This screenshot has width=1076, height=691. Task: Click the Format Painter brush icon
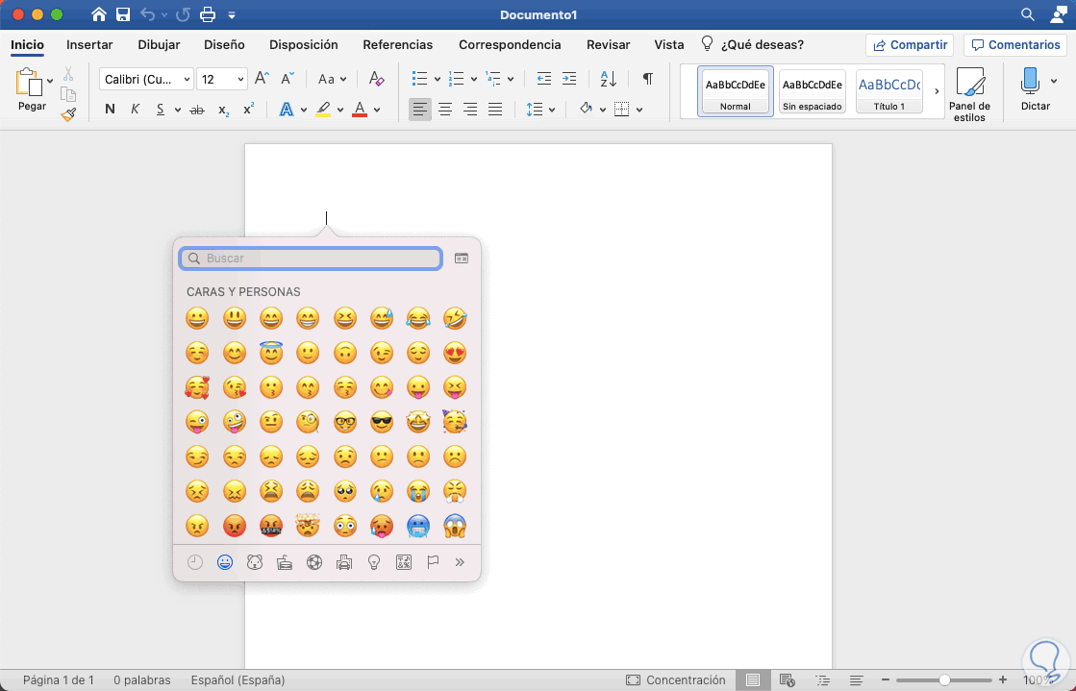[68, 115]
